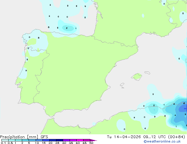
Task: Select the 30 mm purple legend swatch
Action: pyautogui.click(x=66, y=140)
